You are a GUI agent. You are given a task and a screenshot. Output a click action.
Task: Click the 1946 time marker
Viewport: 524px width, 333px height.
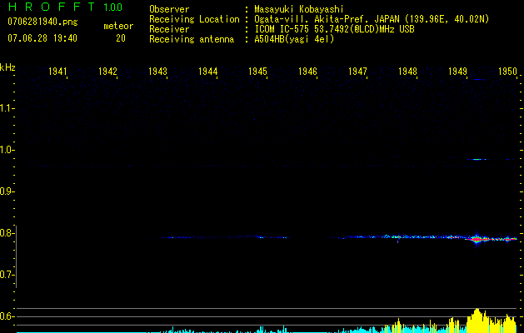(307, 72)
